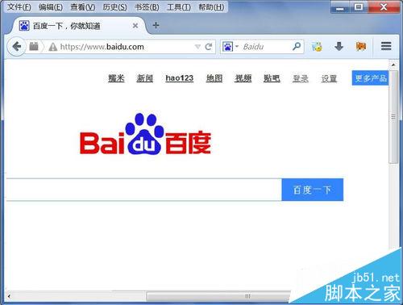Open the 查看(V) menu
Viewport: 403px width, 305px height.
pos(83,7)
